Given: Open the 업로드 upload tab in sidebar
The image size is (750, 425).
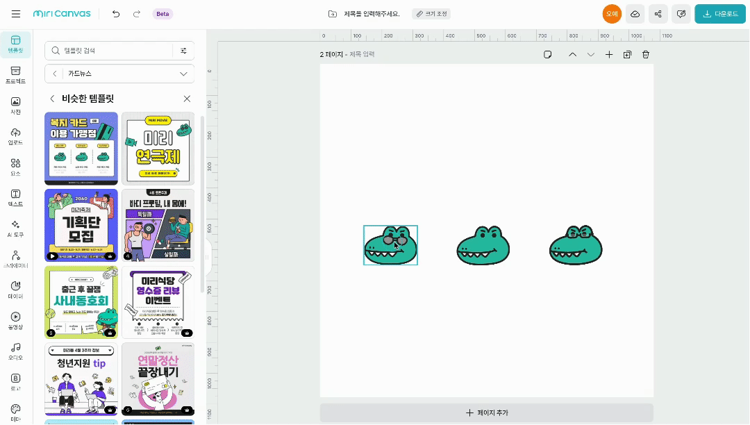Looking at the screenshot, I should point(16,136).
